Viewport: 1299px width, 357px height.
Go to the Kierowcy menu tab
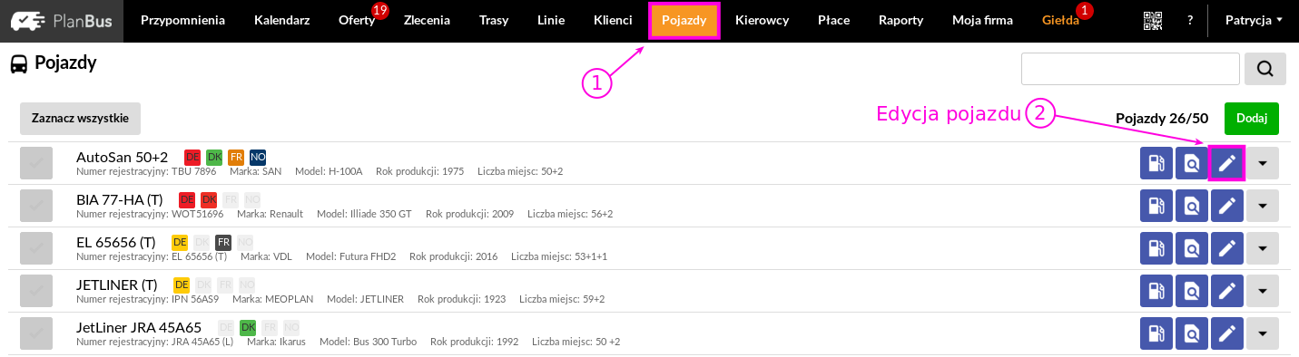(x=762, y=21)
